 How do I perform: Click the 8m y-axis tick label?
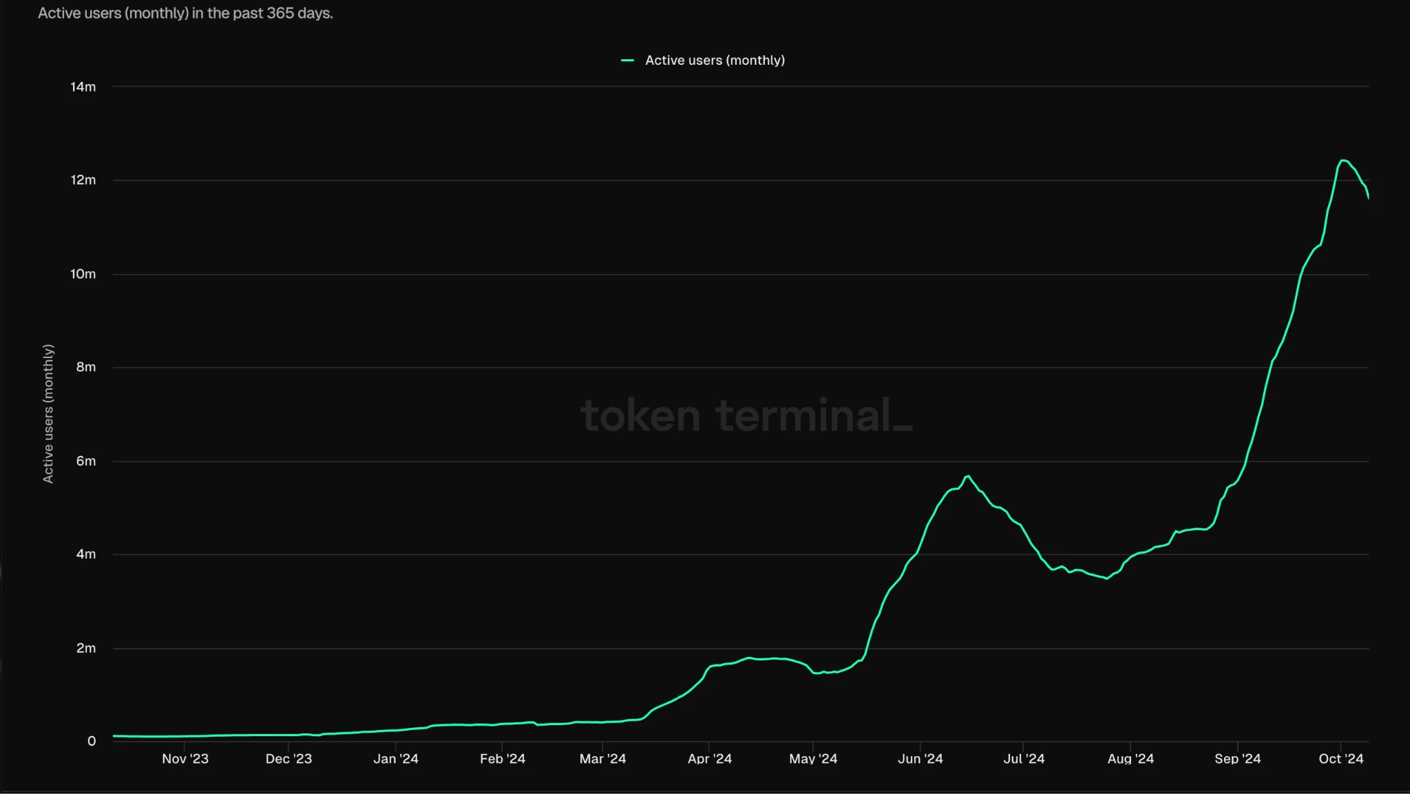point(85,367)
